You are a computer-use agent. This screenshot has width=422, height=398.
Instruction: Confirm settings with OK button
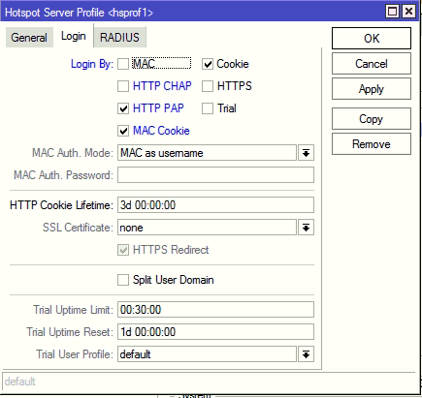[372, 39]
